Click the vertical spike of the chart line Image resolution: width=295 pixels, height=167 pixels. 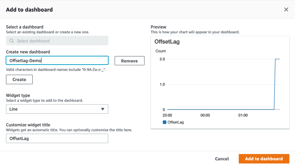275,84
